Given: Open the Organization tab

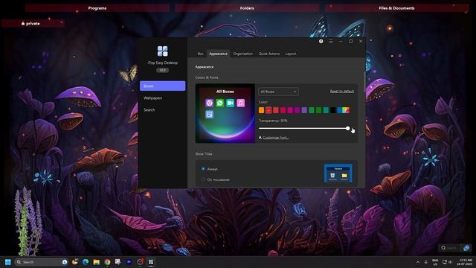Looking at the screenshot, I should coord(243,54).
